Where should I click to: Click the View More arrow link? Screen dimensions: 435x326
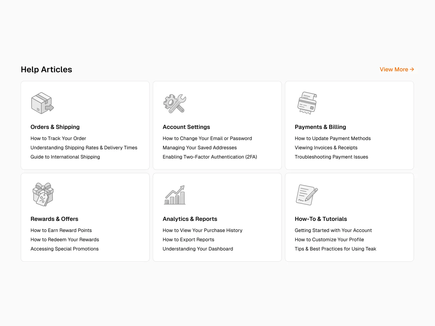[x=397, y=70]
